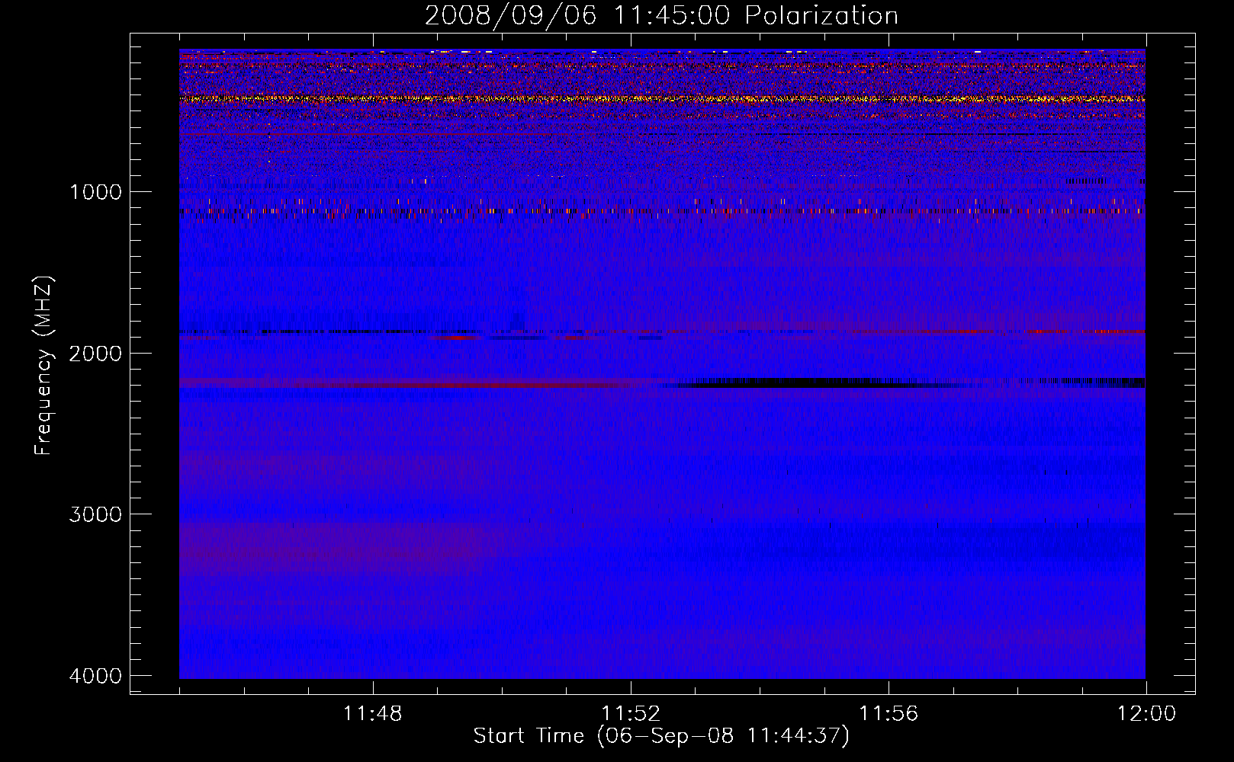Click the 'Frequency (MHZ)' axis label
Viewport: 1234px width, 762px height.
point(43,366)
